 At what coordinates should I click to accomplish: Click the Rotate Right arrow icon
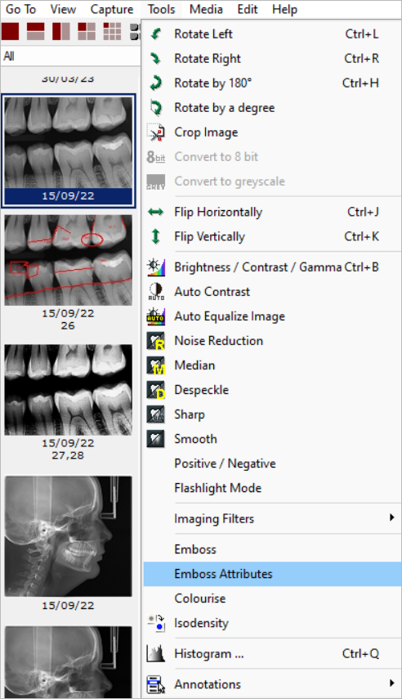155,58
